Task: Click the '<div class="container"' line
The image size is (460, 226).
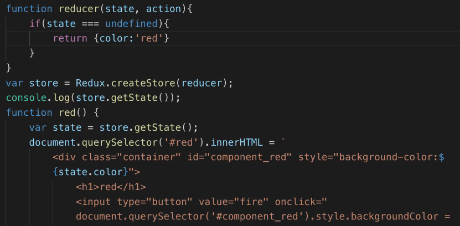Action: [248, 157]
